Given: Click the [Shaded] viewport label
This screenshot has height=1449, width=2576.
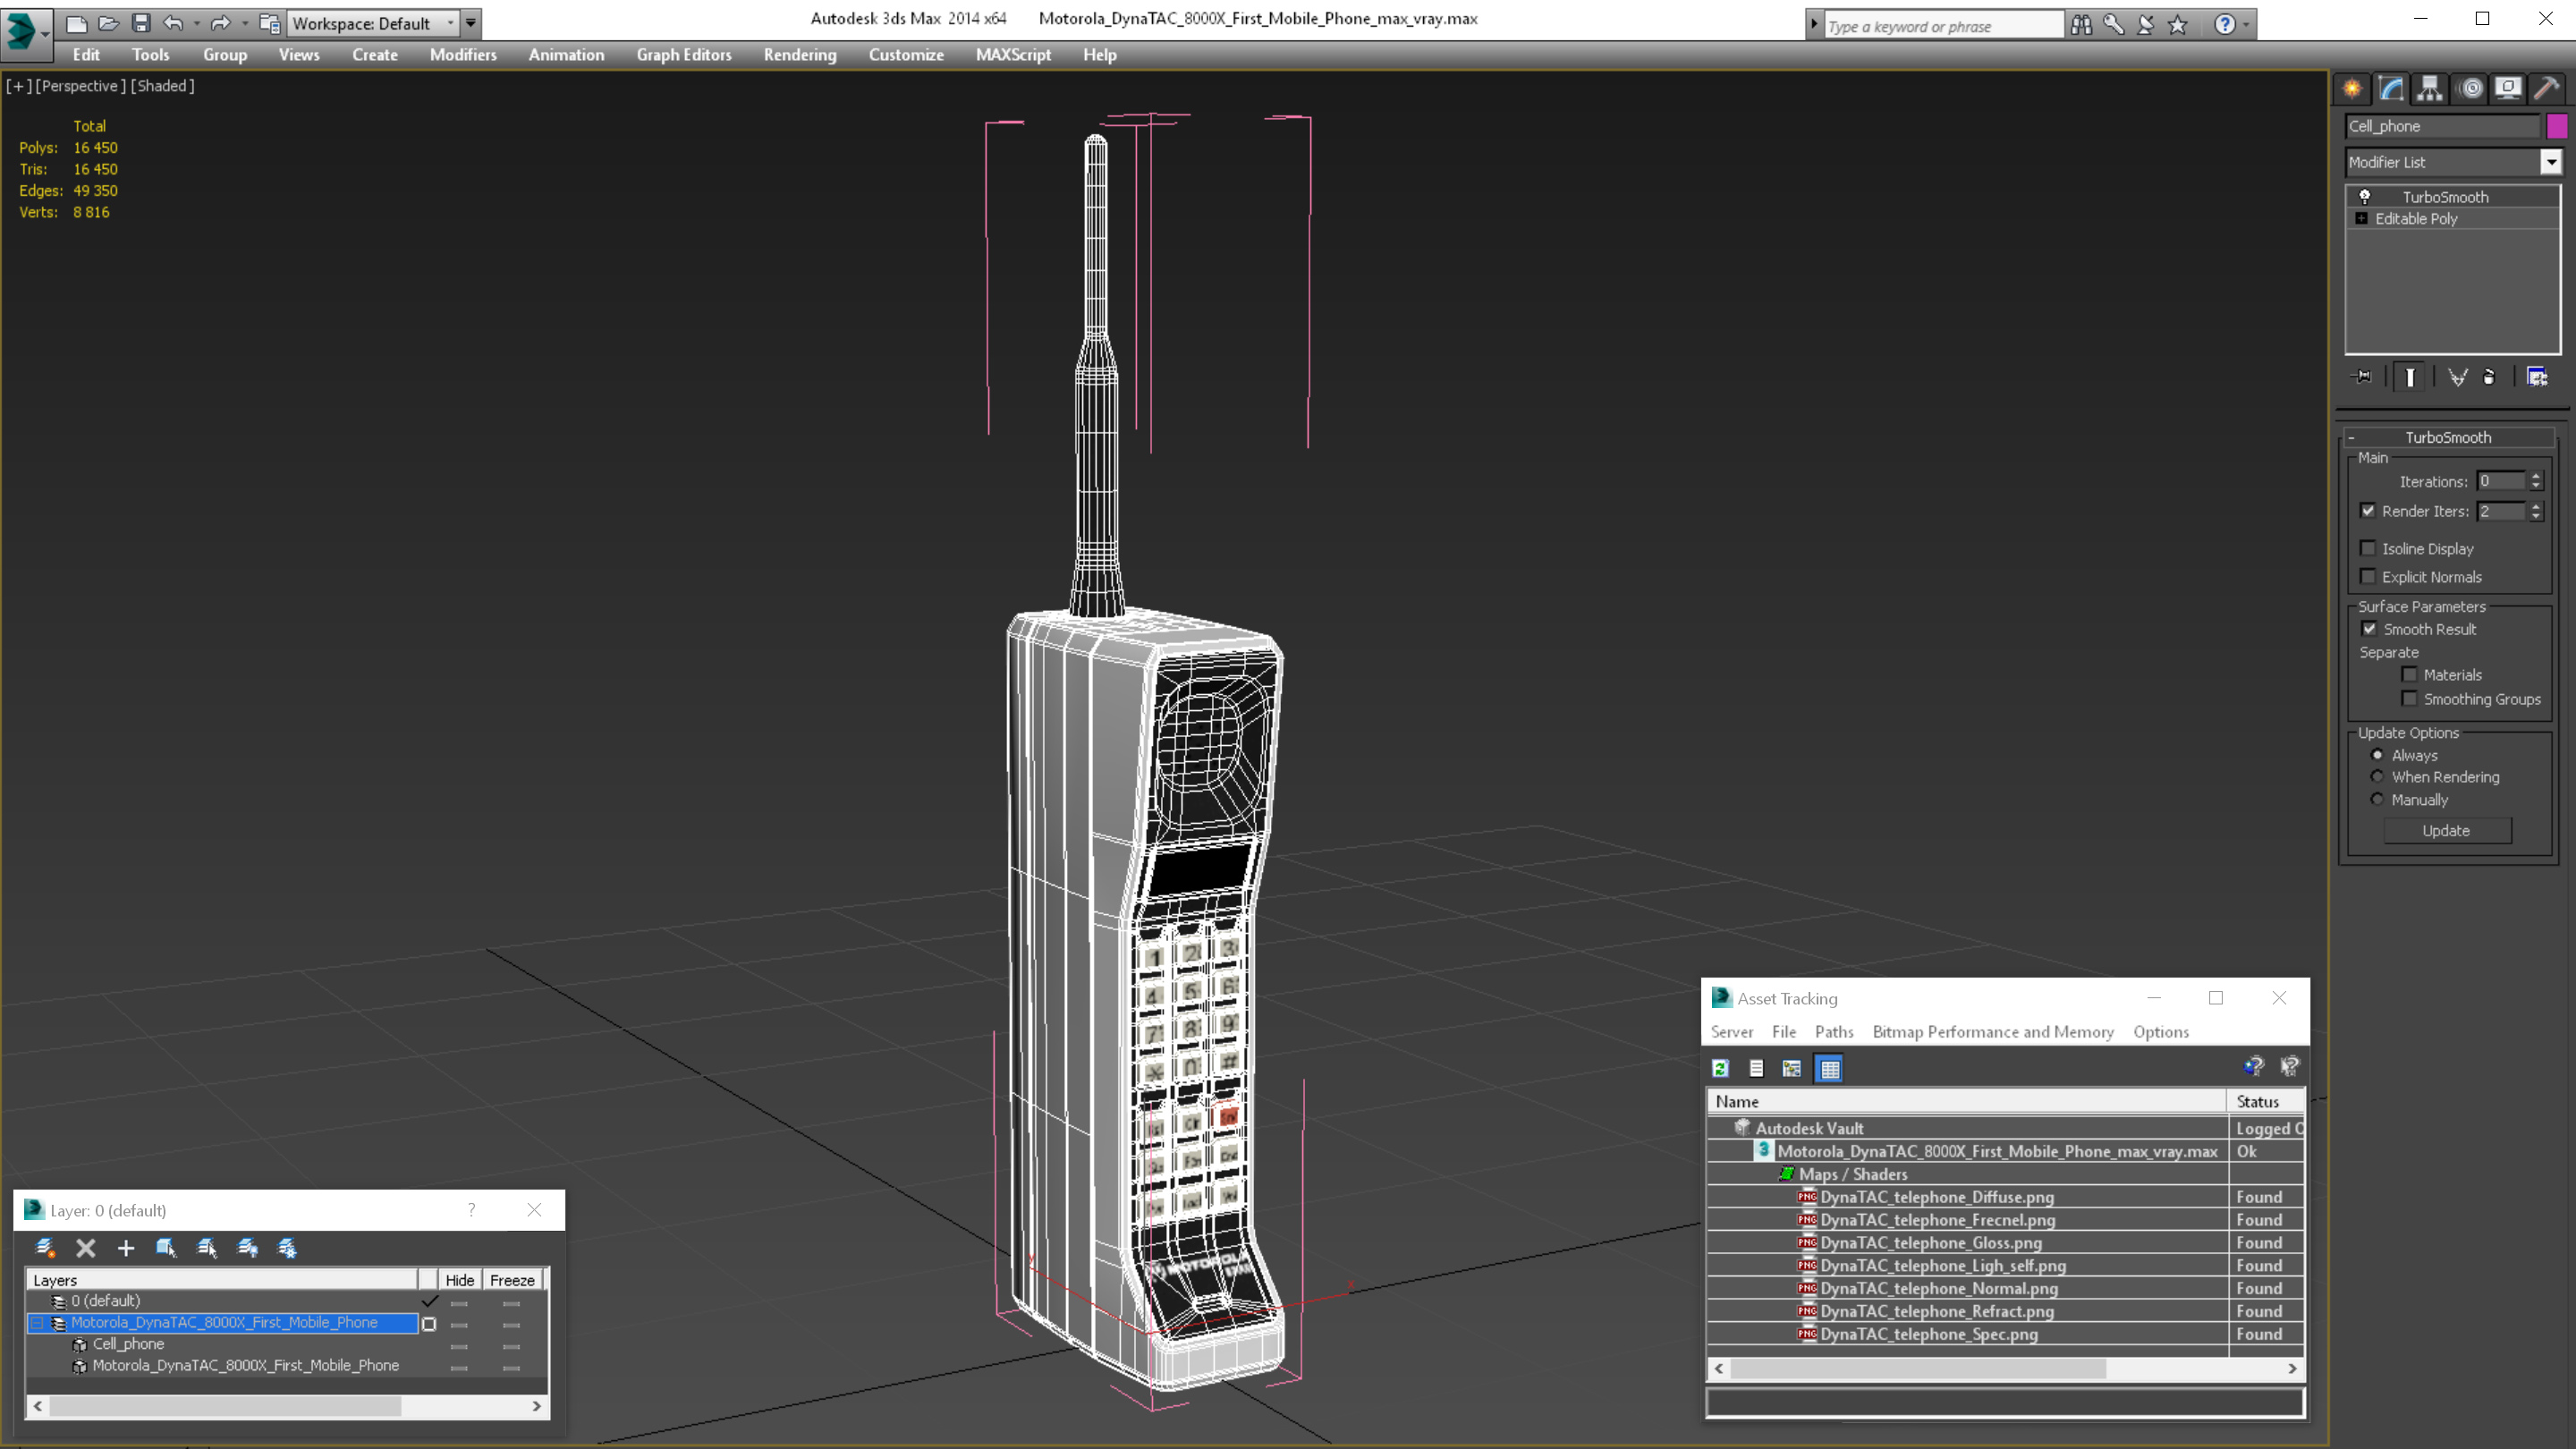Looking at the screenshot, I should tap(163, 86).
